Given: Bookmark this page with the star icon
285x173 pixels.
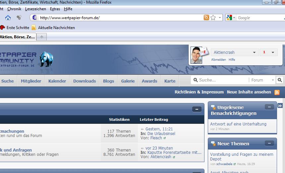Looking at the screenshot, I should (x=213, y=17).
